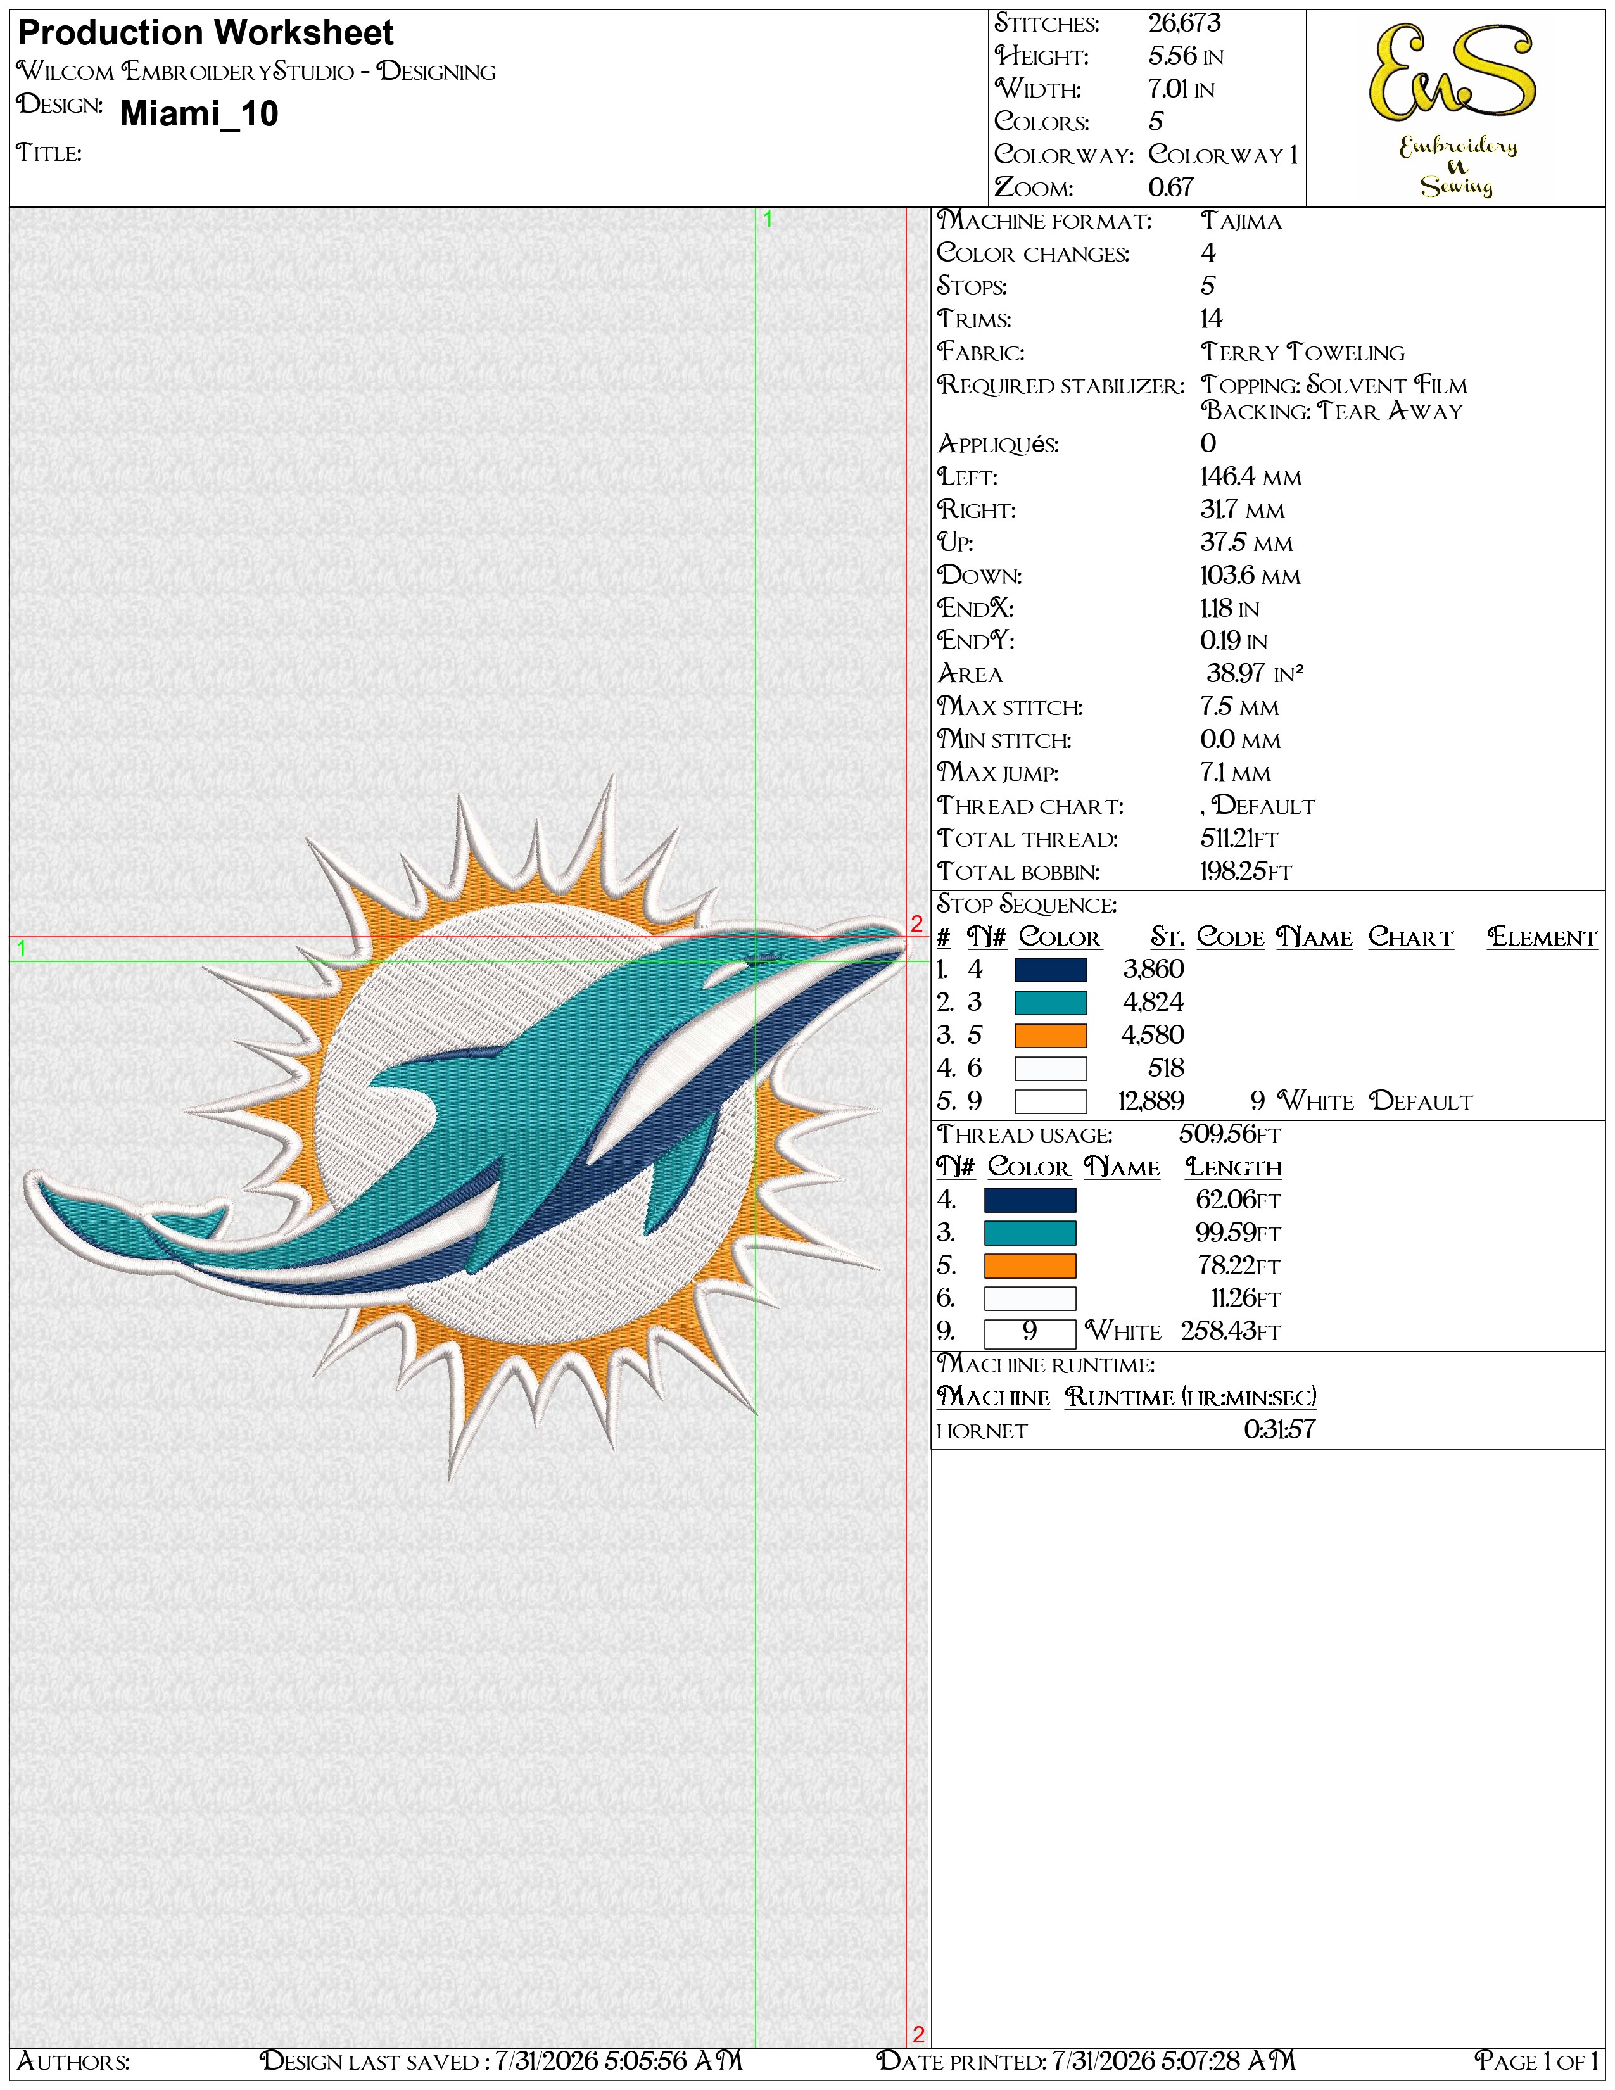Click the stitch count "26,673"
The image size is (1615, 2090).
click(1184, 23)
